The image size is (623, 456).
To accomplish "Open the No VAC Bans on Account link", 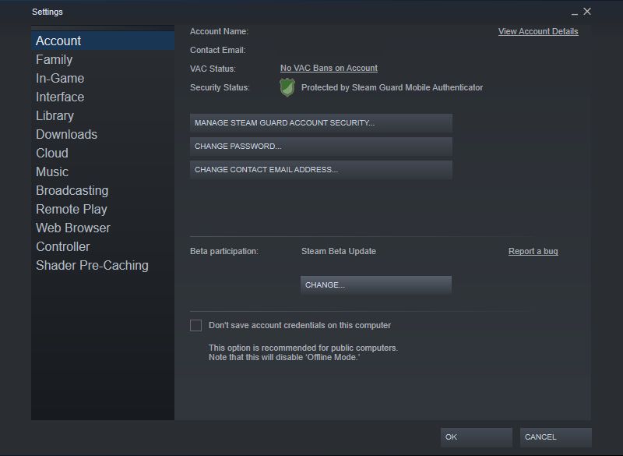I will 328,68.
